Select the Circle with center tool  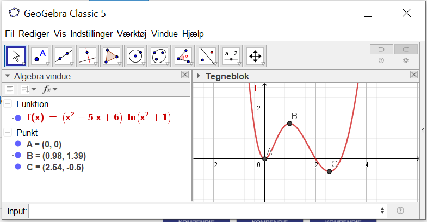coord(135,56)
